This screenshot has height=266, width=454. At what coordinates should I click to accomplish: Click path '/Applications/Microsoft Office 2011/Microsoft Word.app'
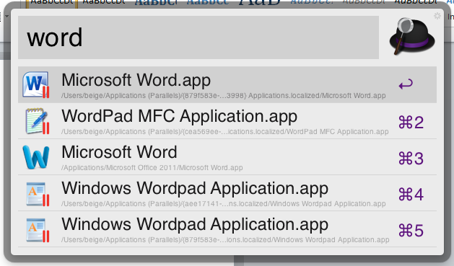[152, 168]
